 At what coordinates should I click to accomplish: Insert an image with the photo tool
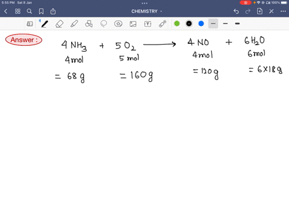(133, 24)
